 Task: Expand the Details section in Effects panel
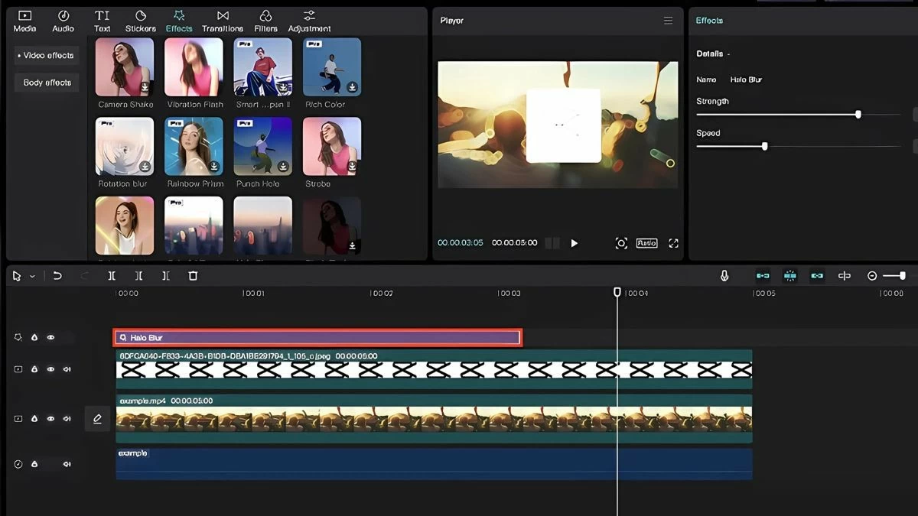tap(728, 54)
